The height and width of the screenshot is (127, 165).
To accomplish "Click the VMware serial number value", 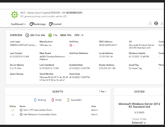I will 54,79.
